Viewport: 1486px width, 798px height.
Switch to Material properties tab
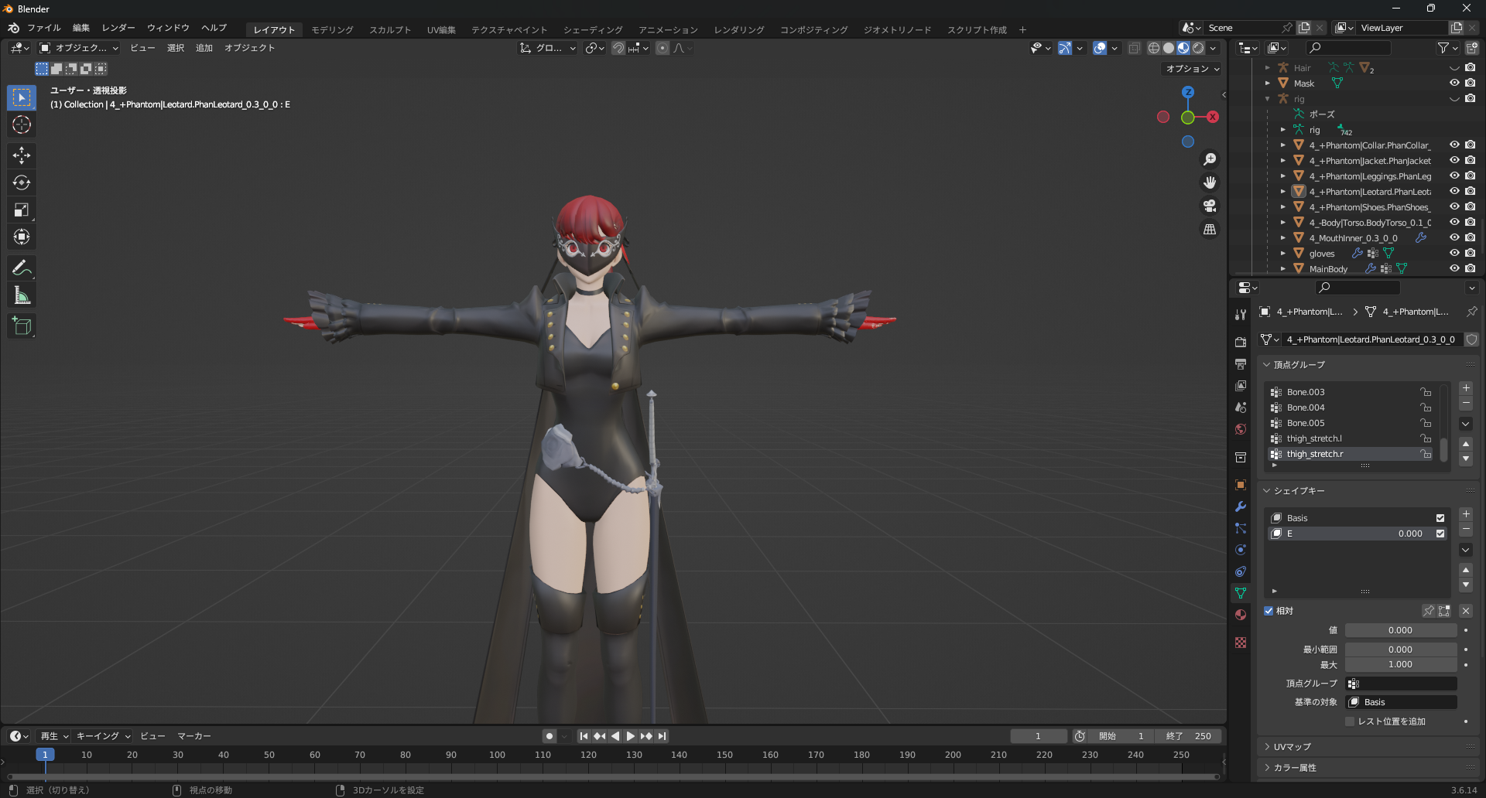(1241, 615)
